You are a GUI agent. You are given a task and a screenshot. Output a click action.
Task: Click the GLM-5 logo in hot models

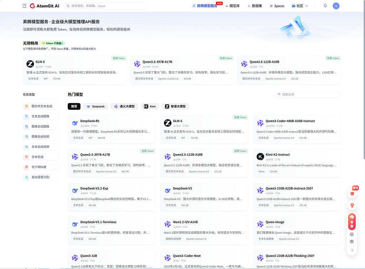[x=168, y=123]
